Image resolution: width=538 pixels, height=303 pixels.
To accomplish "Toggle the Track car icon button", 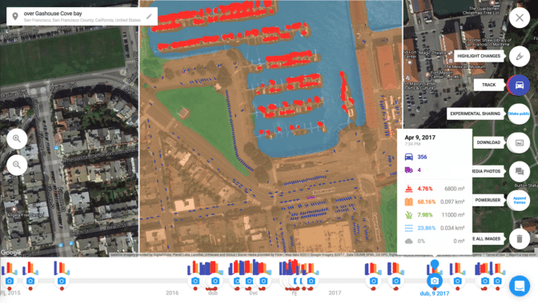I will pos(520,85).
